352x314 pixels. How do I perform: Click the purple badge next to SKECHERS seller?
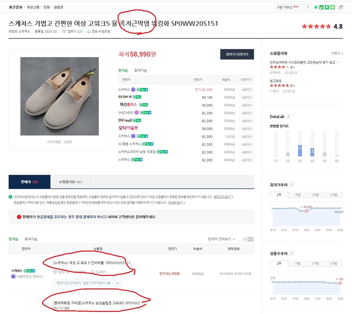(x=136, y=112)
